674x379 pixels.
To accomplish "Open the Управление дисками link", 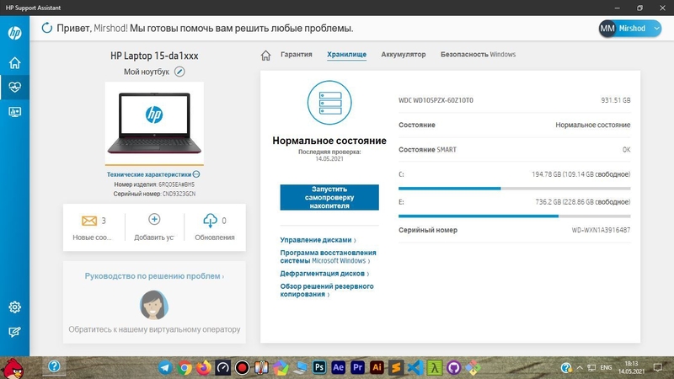I will (x=318, y=240).
